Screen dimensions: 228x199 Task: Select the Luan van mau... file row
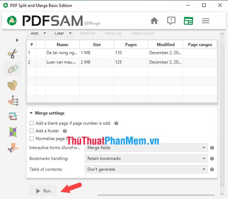pos(122,62)
